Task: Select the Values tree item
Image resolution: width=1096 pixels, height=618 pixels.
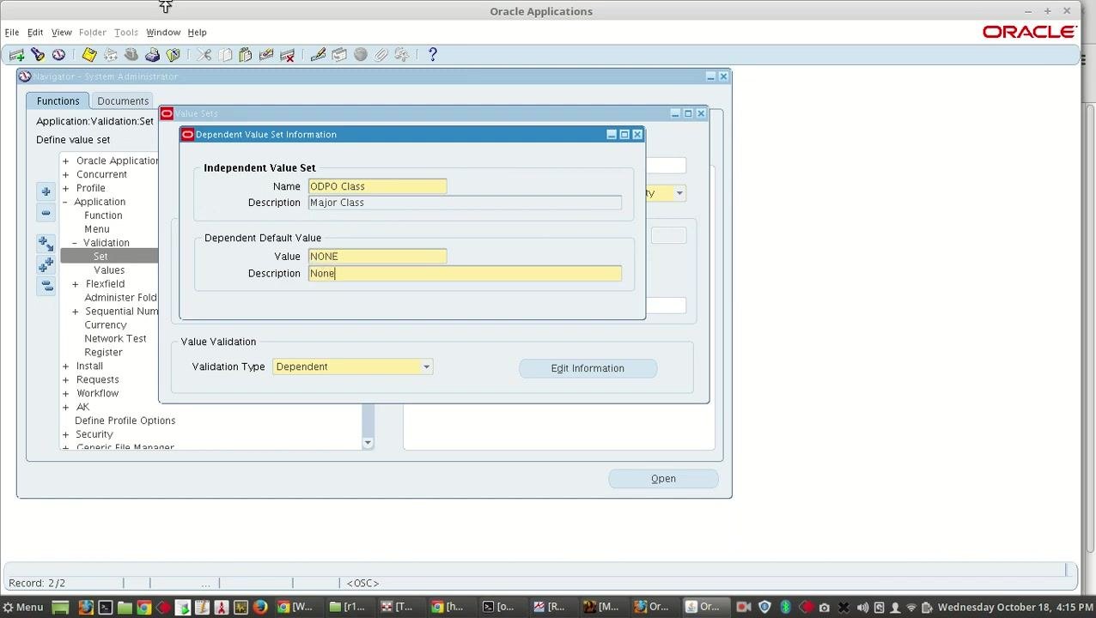Action: point(109,270)
